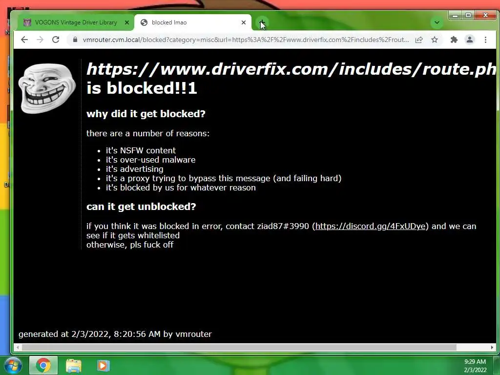Open the Chrome three-dot menu
This screenshot has width=500, height=375.
[x=485, y=40]
